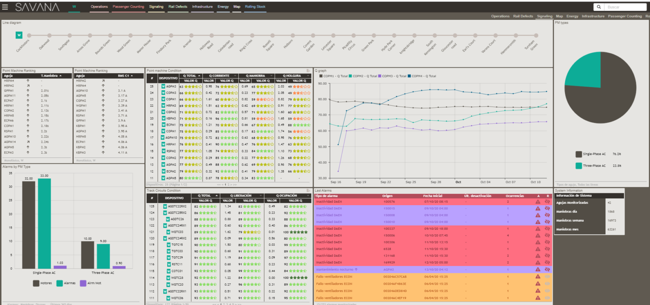The width and height of the screenshot is (650, 305).
Task: Open Q CORRIENTE column dropdown arrow
Action: point(235,76)
